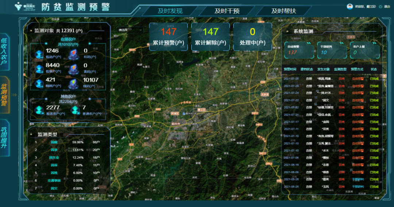Click 干部研判 in the 2021-05-25 *玉凤 row
This screenshot has width=394, height=207.
pos(358,187)
